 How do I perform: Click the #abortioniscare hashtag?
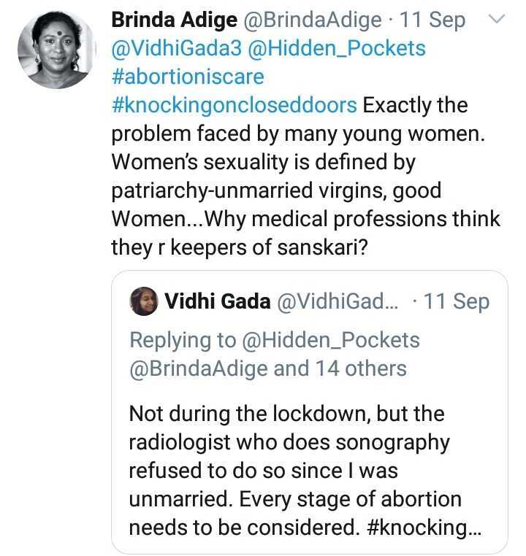tap(187, 76)
